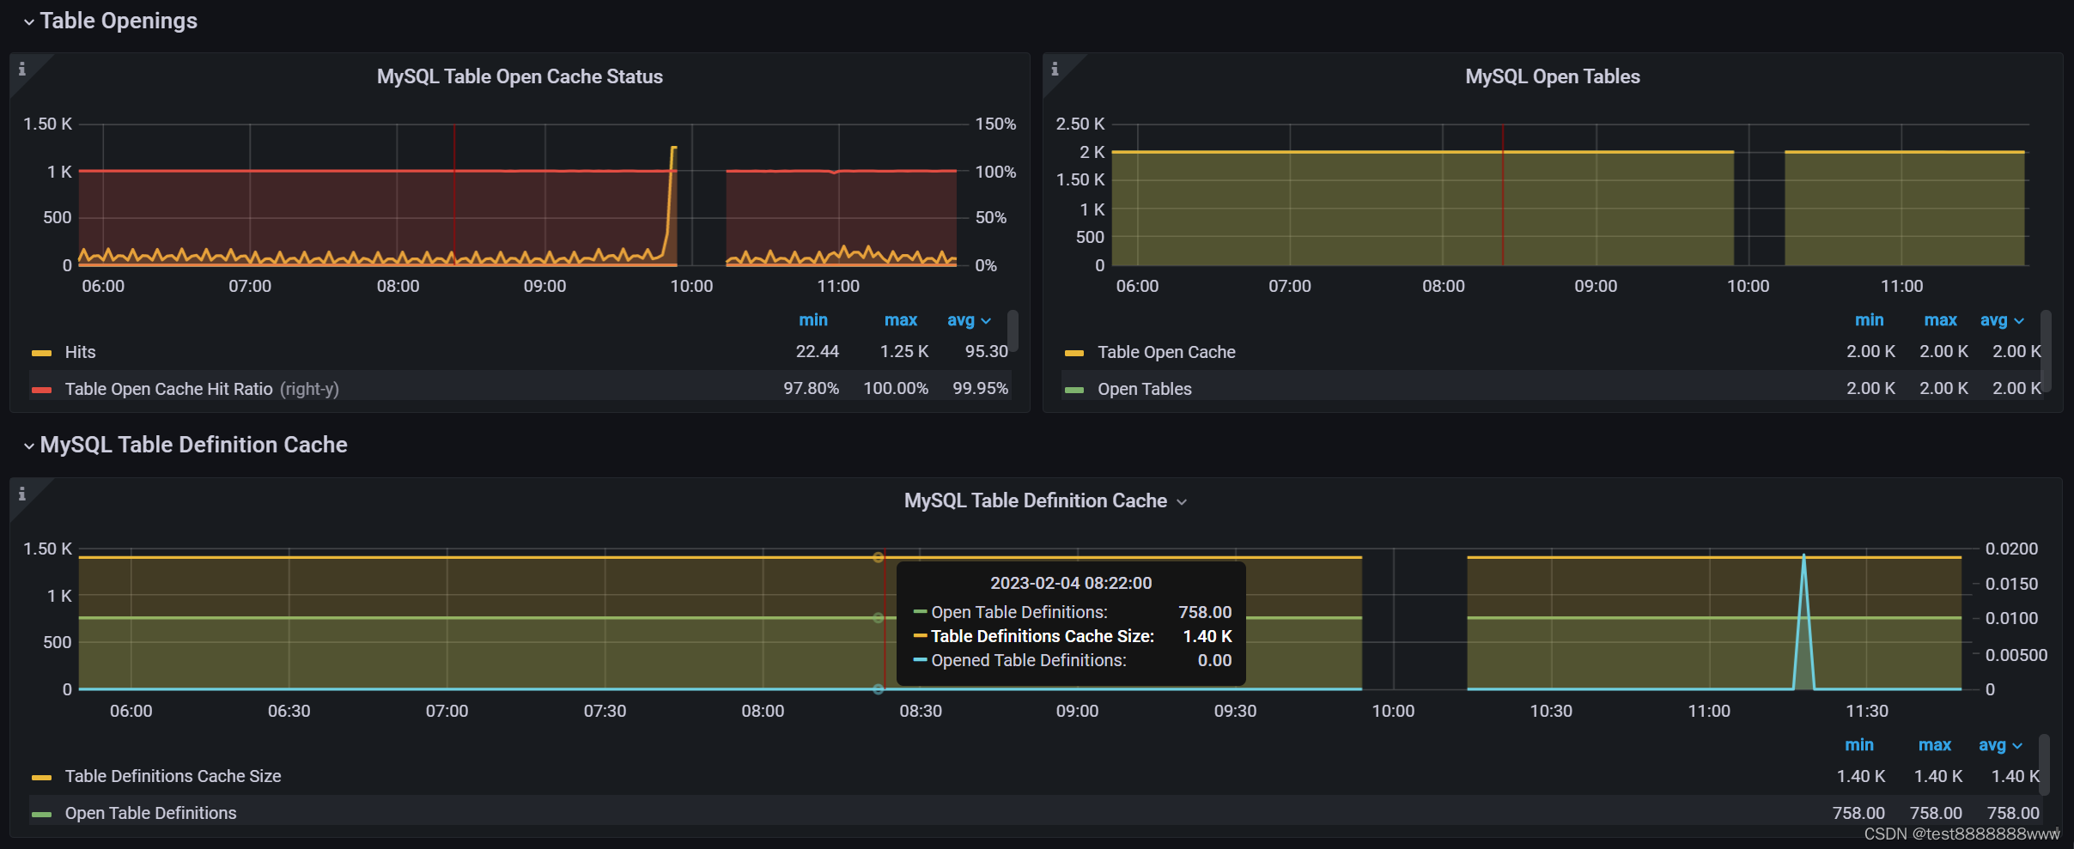This screenshot has height=849, width=2074.
Task: Click Table Definitions Cache Size color swatch
Action: coord(41,778)
